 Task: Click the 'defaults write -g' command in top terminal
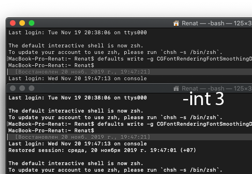point(125,59)
